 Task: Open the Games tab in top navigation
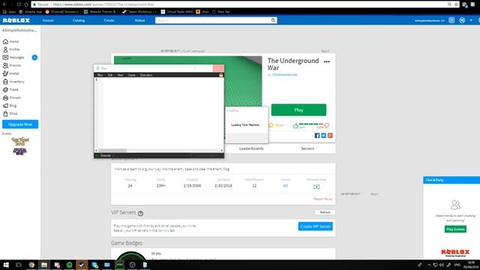(48, 20)
